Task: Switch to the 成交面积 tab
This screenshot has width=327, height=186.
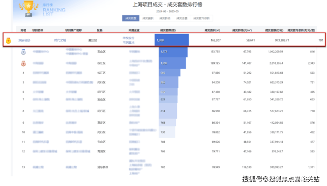Action: click(x=148, y=19)
